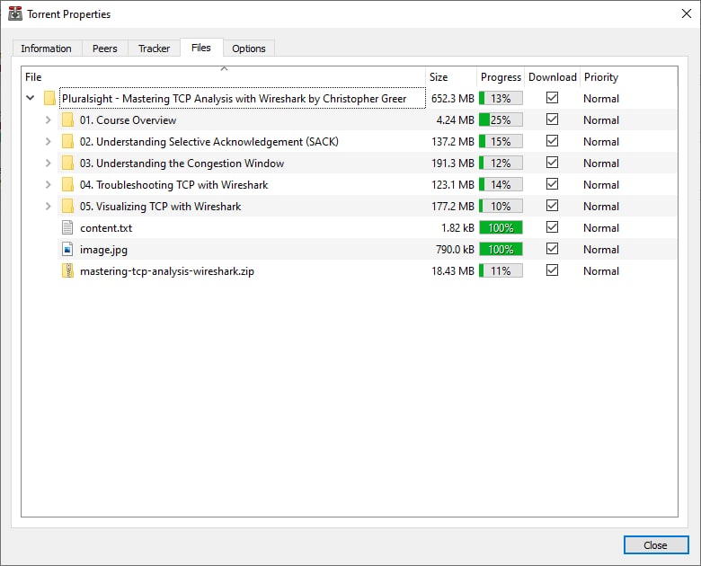This screenshot has height=566, width=701.
Task: Click the Close button
Action: tap(656, 545)
